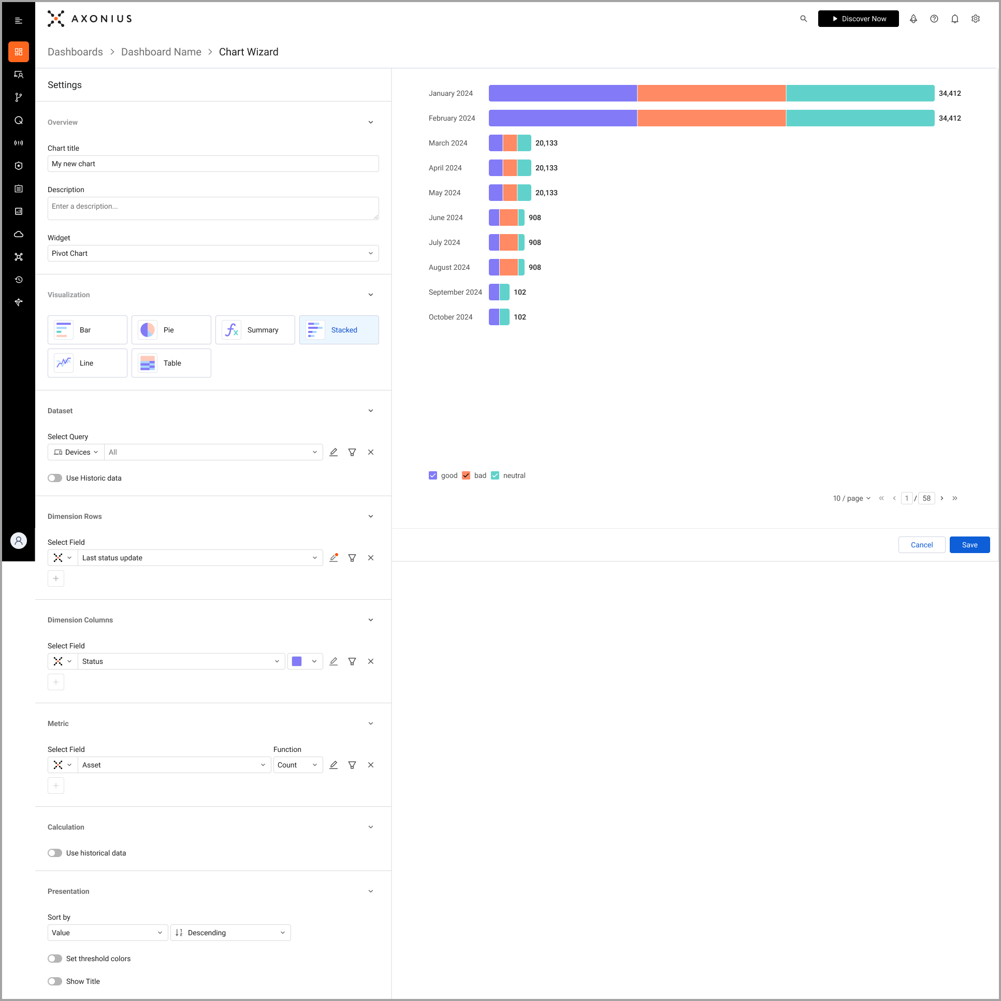This screenshot has height=1001, width=1001.
Task: Collapse the Visualization section chevron
Action: (x=370, y=295)
